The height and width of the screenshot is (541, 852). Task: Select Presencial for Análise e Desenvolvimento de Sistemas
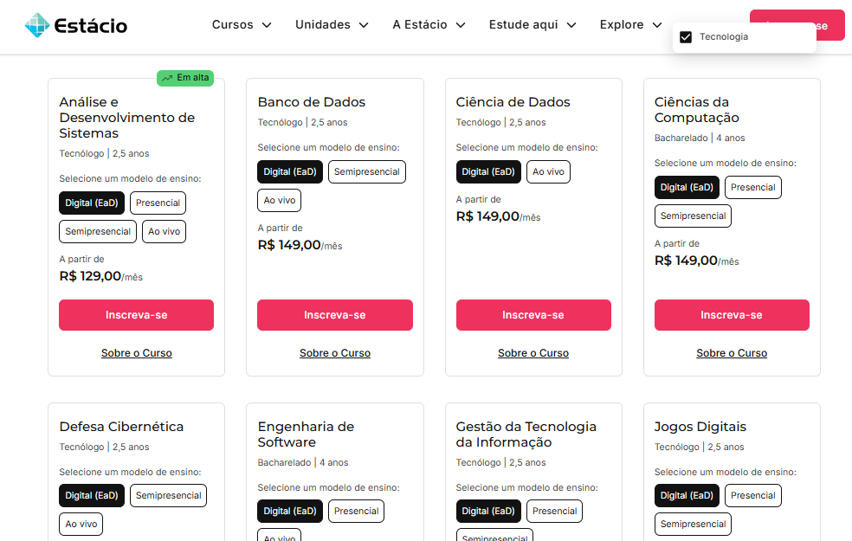coord(158,203)
